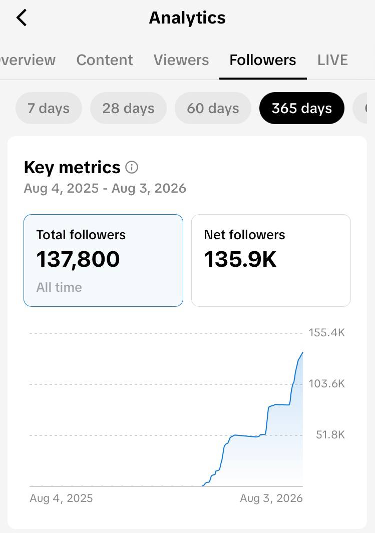Choose the 28 days range
Screen dimensions: 375x533
(128, 108)
